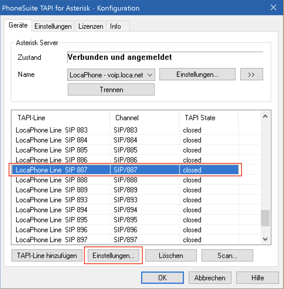284x289 pixels.
Task: Start the Scan... button
Action: click(x=227, y=256)
